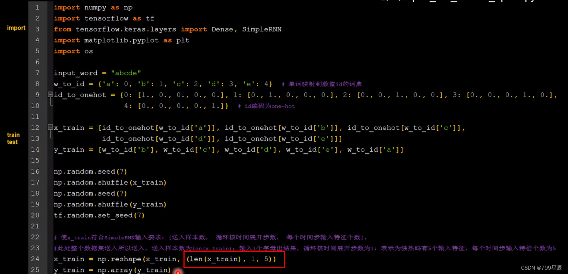Click line number 1 in gutter
This screenshot has width=568, height=274.
point(37,7)
